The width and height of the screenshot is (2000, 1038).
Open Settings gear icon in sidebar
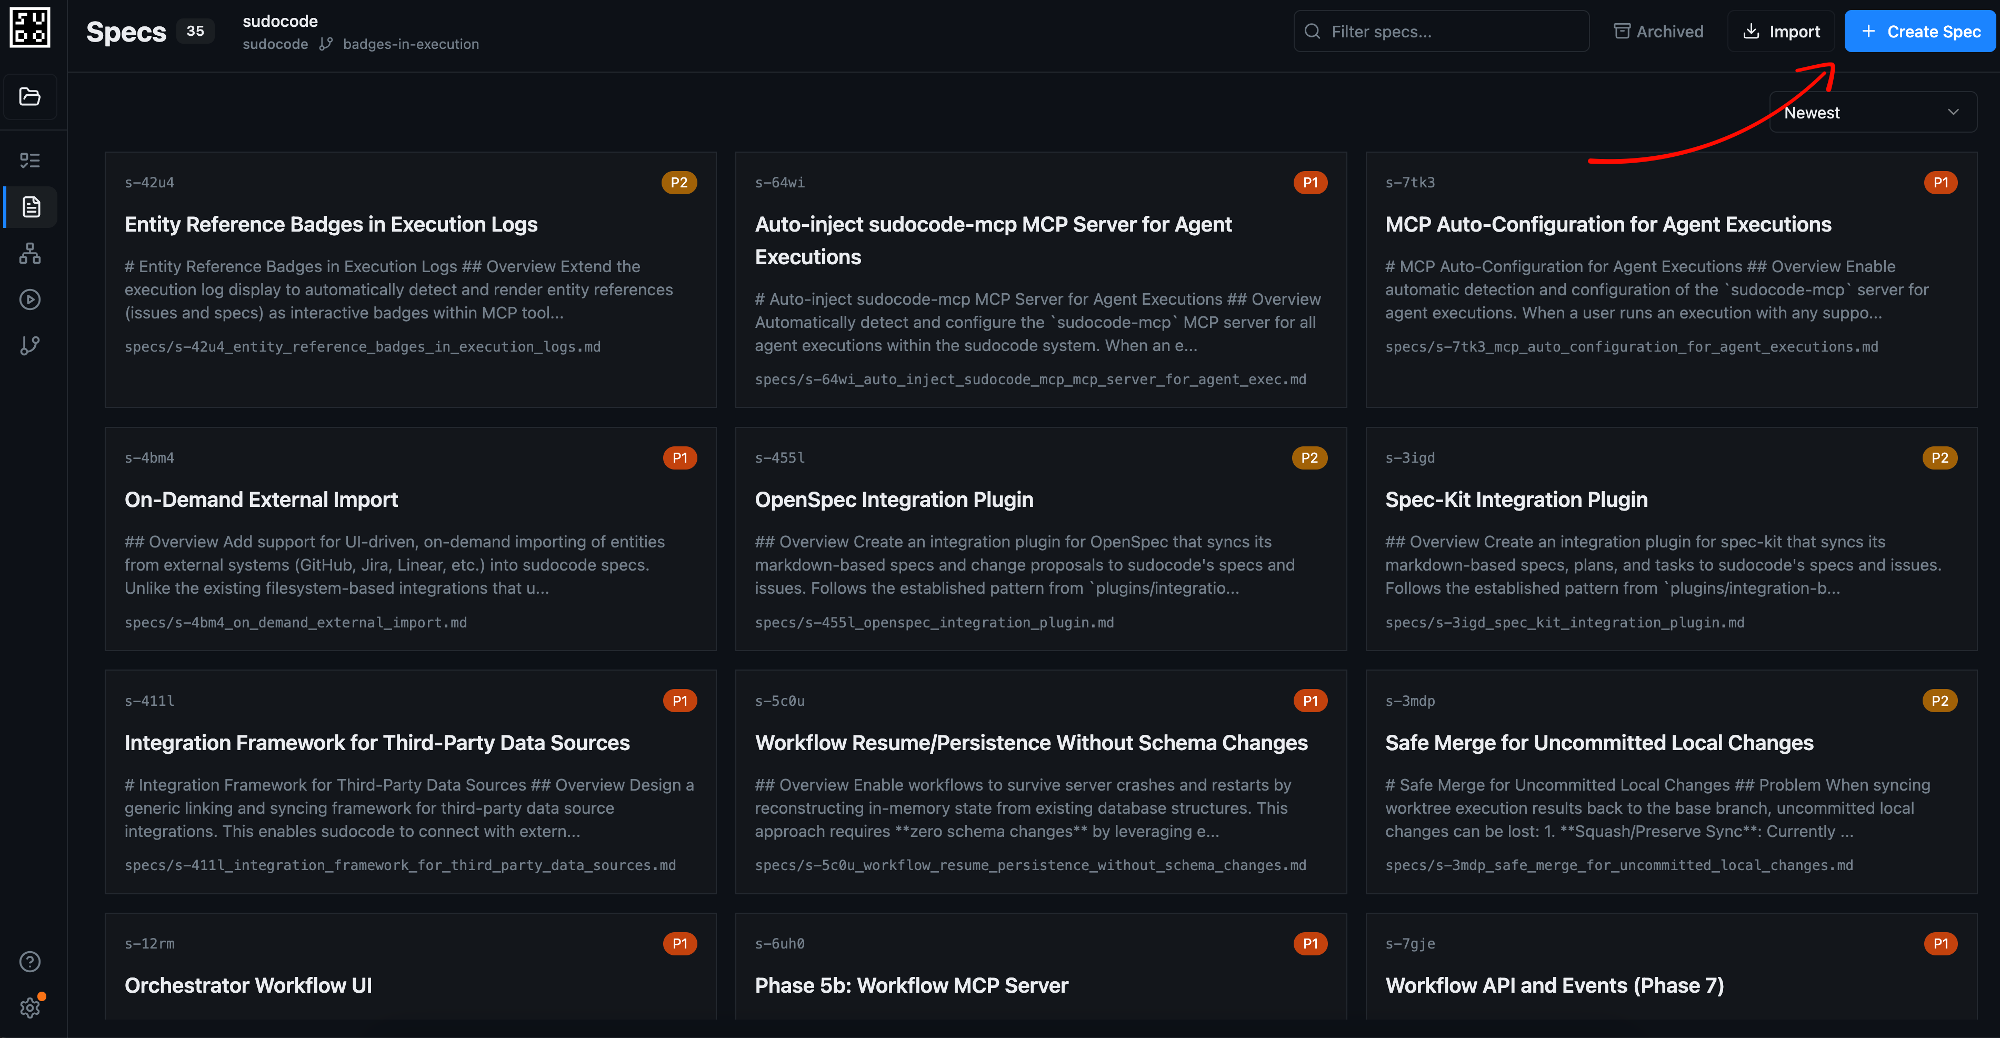(x=29, y=1007)
